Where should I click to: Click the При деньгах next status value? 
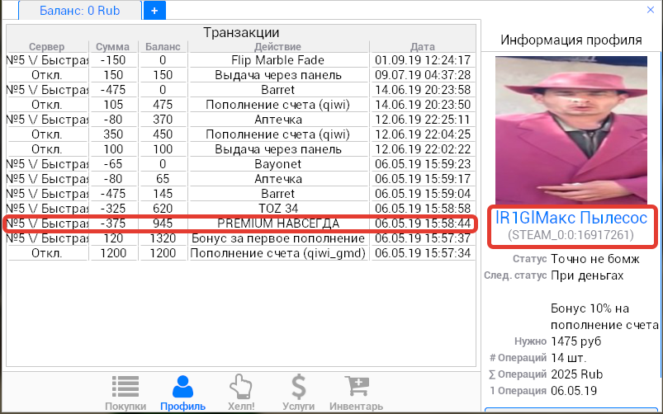point(587,275)
